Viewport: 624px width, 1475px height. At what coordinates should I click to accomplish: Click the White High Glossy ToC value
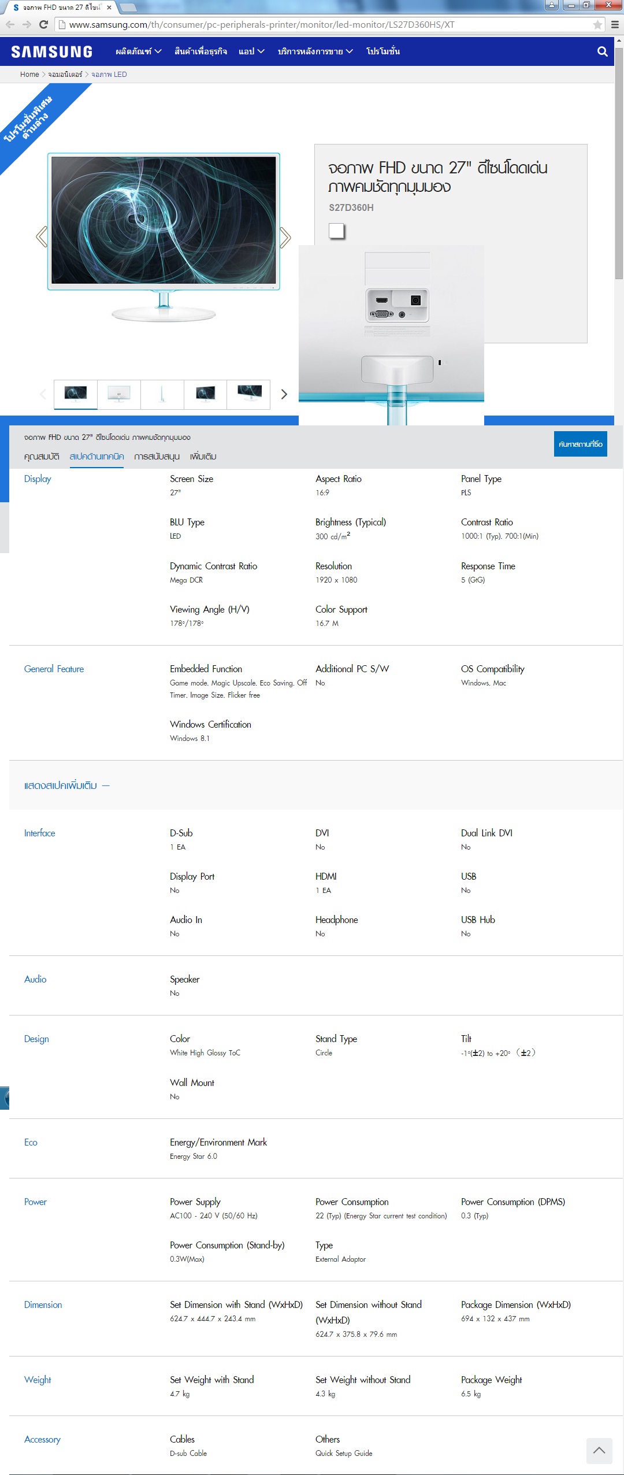coord(205,1052)
